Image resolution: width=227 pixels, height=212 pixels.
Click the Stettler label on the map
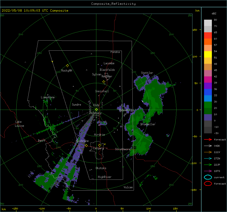pos(147,73)
